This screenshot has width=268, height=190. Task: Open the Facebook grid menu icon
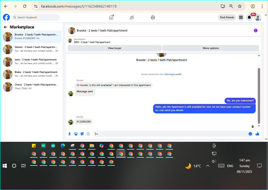(x=241, y=17)
